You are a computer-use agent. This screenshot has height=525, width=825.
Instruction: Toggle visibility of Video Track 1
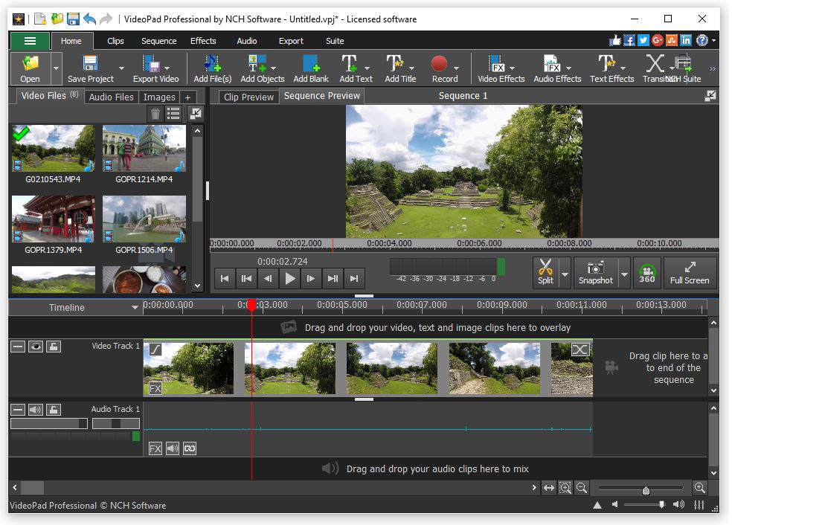click(35, 346)
